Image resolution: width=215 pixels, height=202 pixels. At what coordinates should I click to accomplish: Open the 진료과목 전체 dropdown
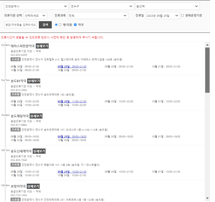(98, 15)
